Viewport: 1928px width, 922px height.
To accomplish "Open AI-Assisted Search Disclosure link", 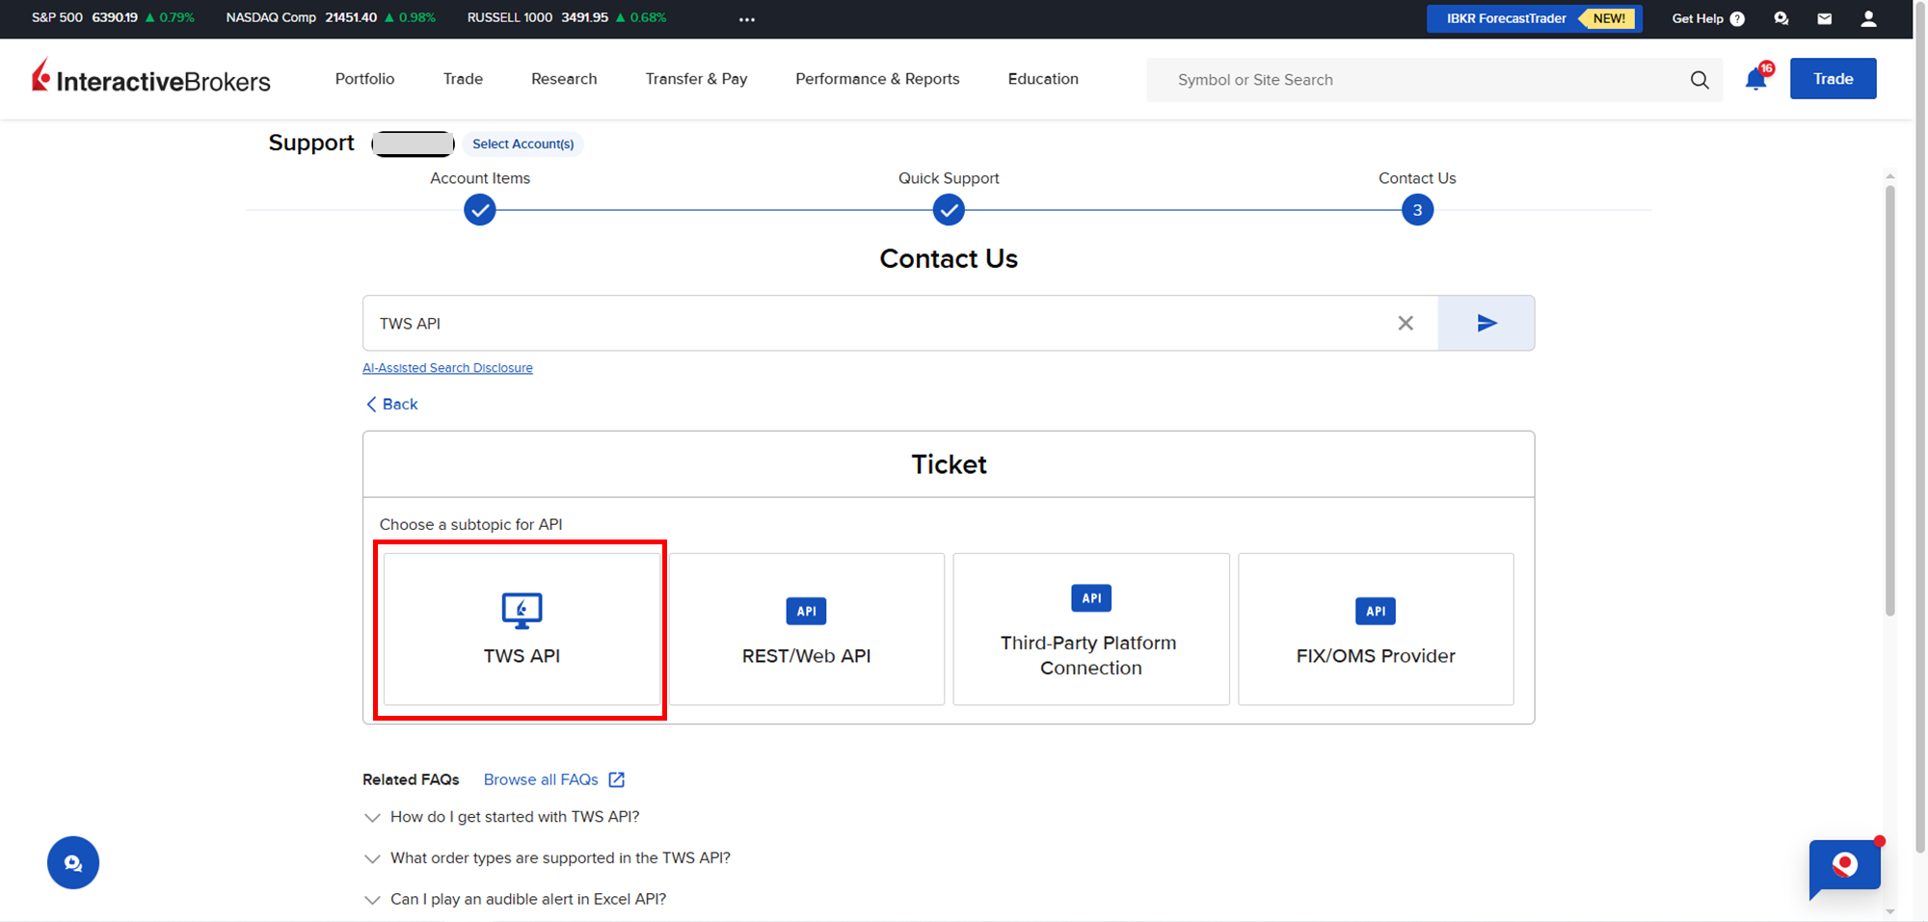I will pyautogui.click(x=447, y=368).
